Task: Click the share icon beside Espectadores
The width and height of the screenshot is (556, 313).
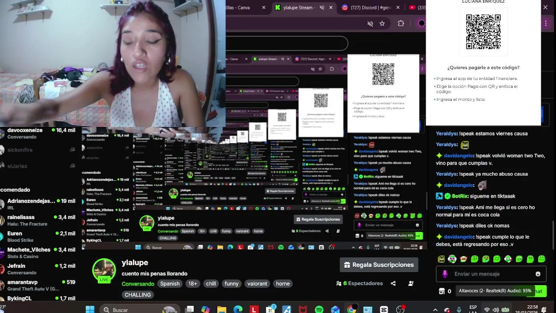Action: click(x=393, y=283)
